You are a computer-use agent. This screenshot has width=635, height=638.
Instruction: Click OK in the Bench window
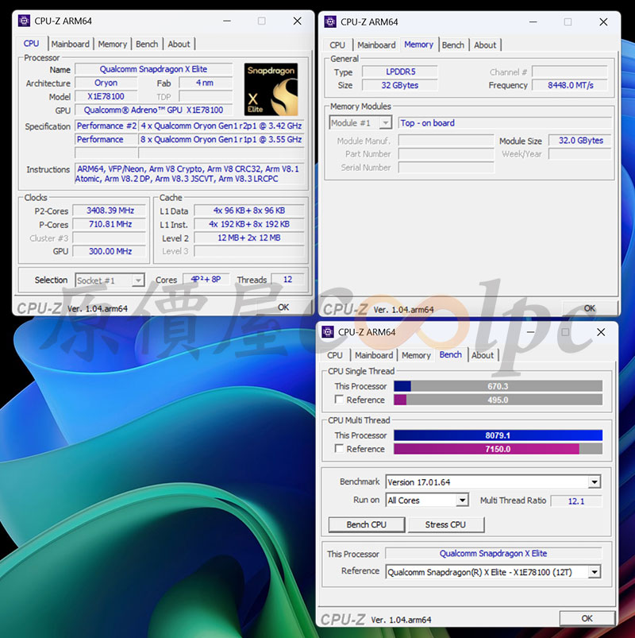(587, 618)
